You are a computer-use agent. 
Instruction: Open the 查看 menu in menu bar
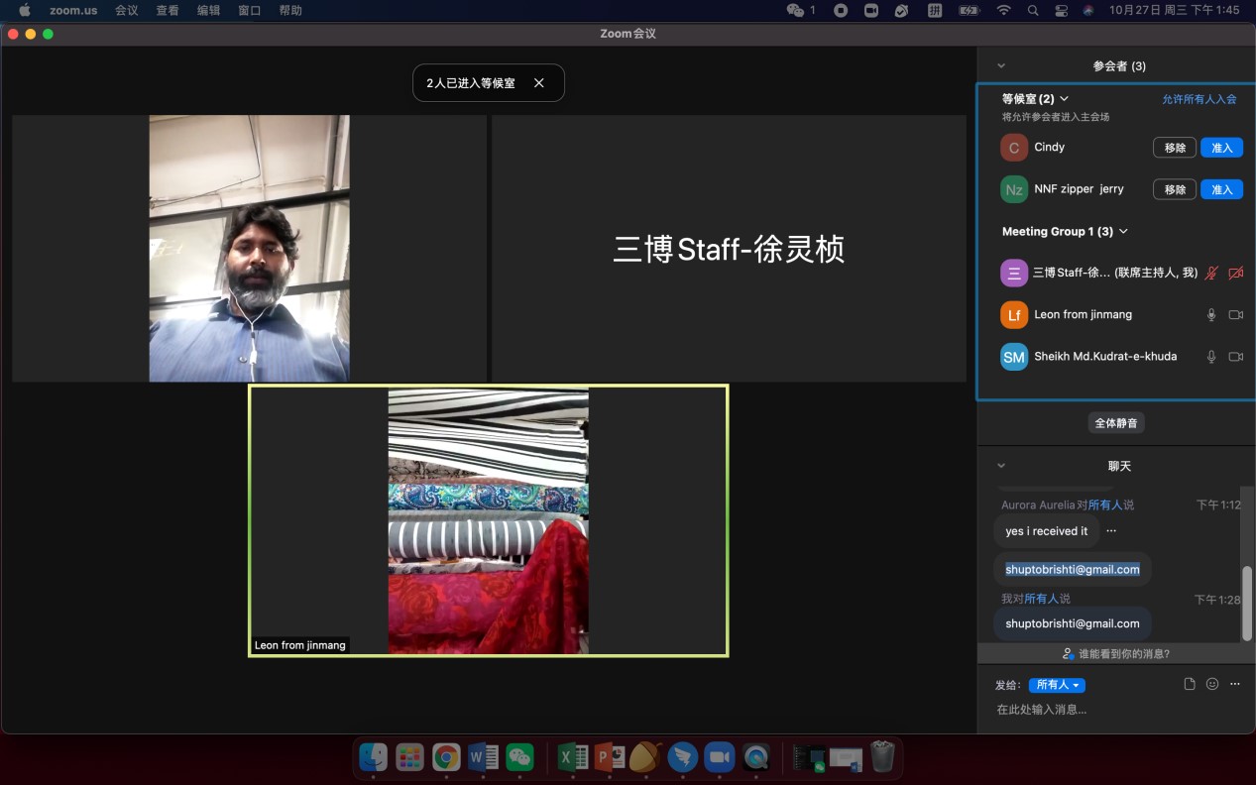coord(168,10)
